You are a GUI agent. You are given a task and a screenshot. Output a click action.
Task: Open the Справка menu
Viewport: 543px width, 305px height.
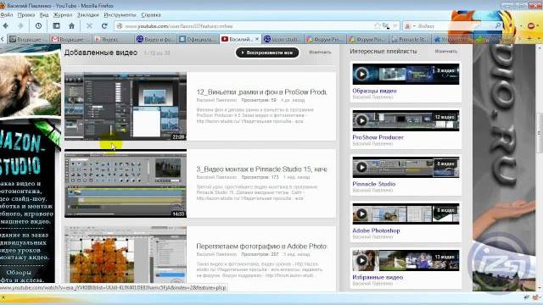pyautogui.click(x=151, y=15)
